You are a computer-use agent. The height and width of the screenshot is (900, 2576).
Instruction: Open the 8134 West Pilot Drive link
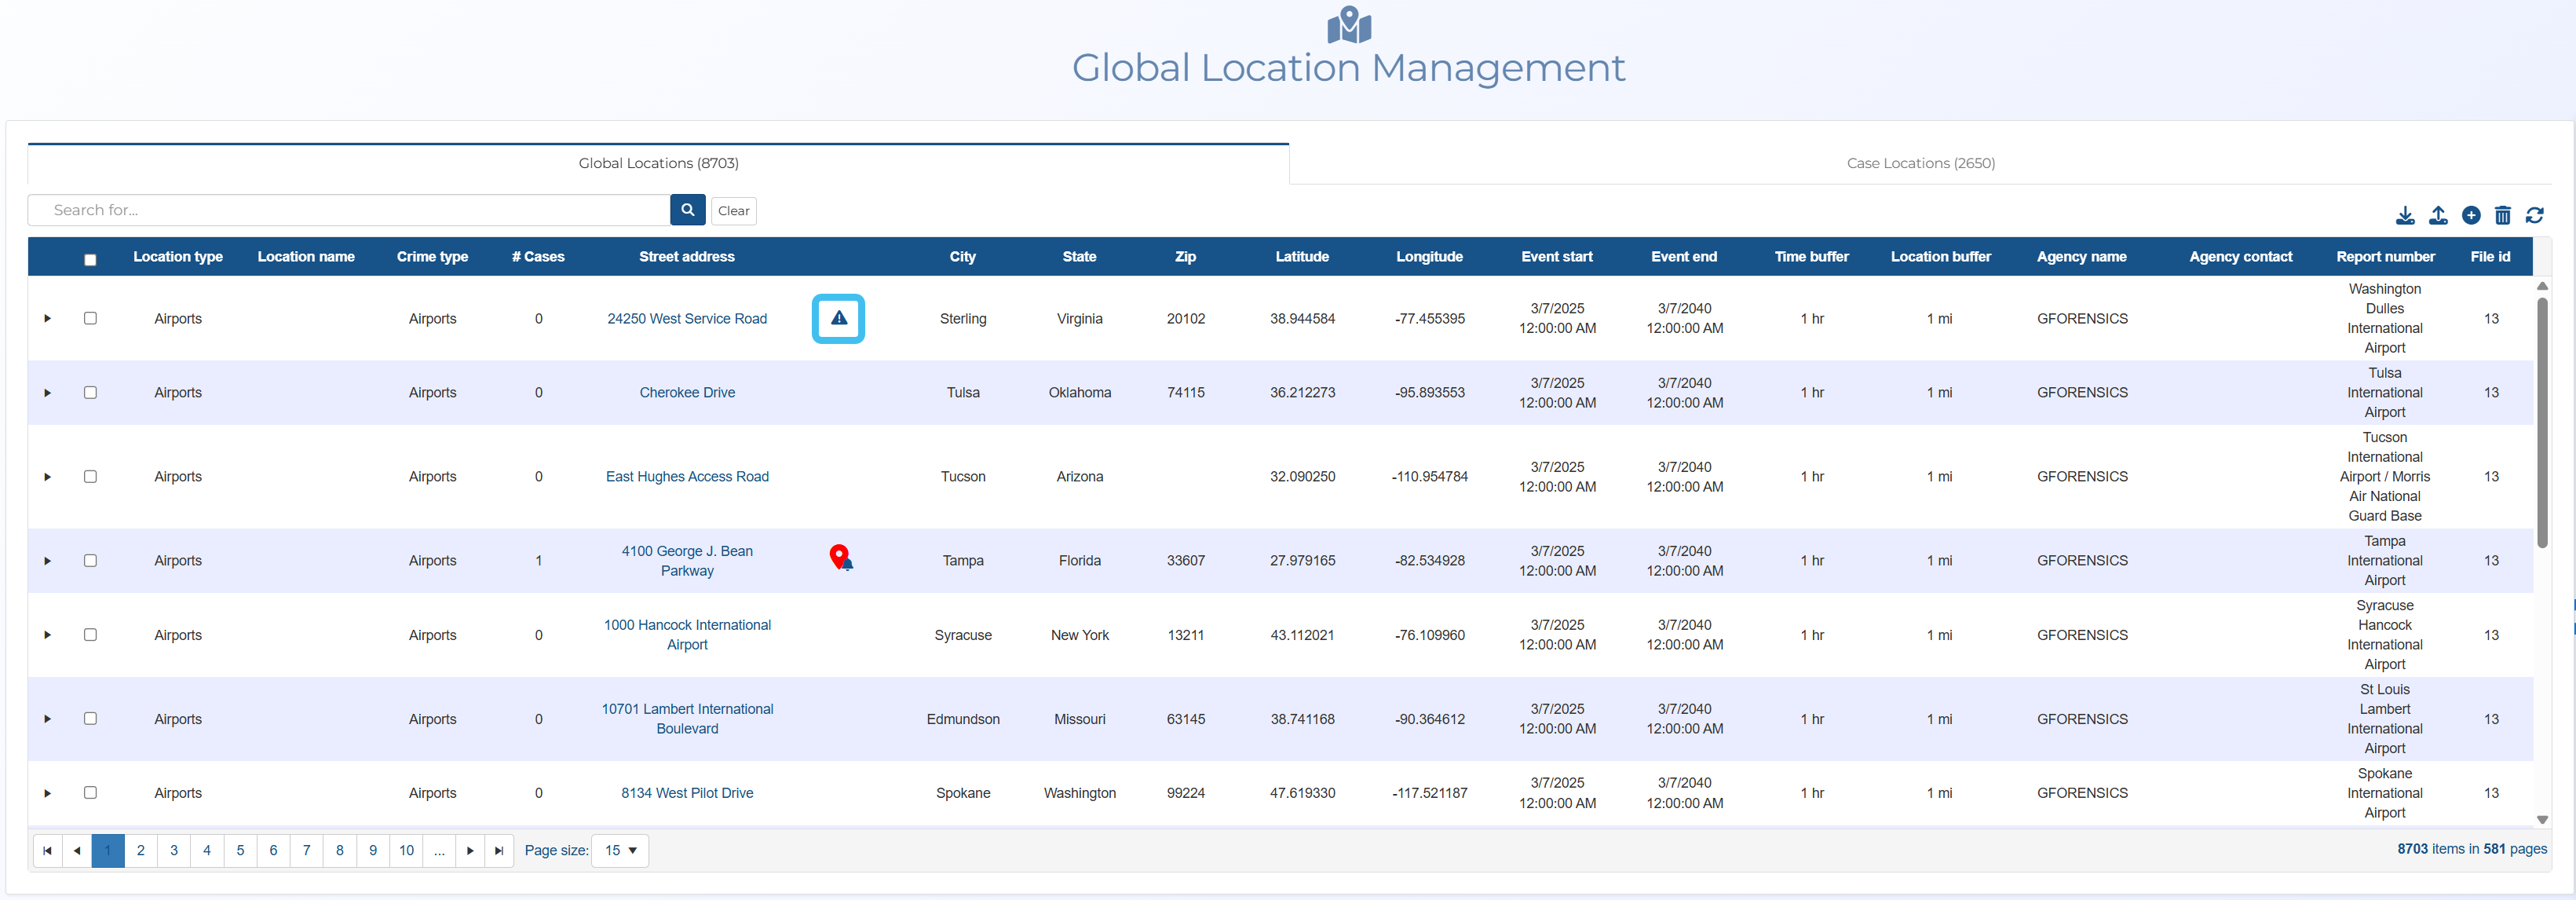[x=687, y=793]
